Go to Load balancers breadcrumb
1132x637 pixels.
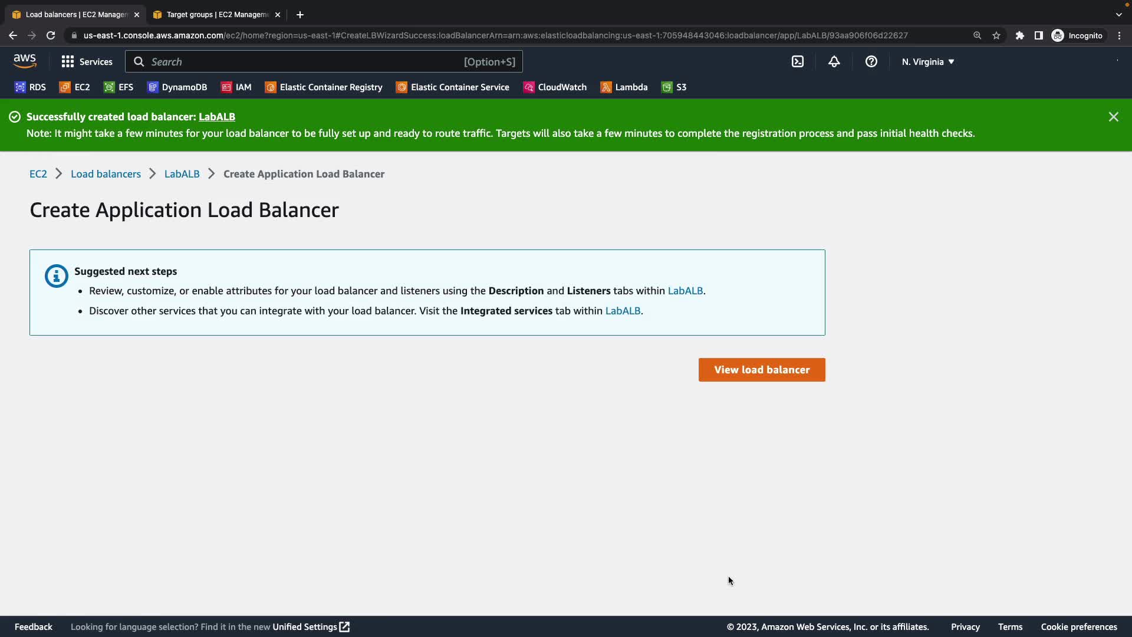click(x=106, y=174)
